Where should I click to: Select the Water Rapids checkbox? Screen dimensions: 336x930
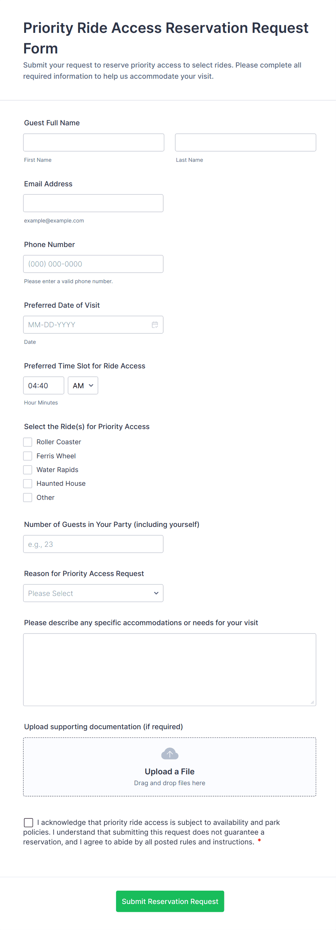pos(28,470)
